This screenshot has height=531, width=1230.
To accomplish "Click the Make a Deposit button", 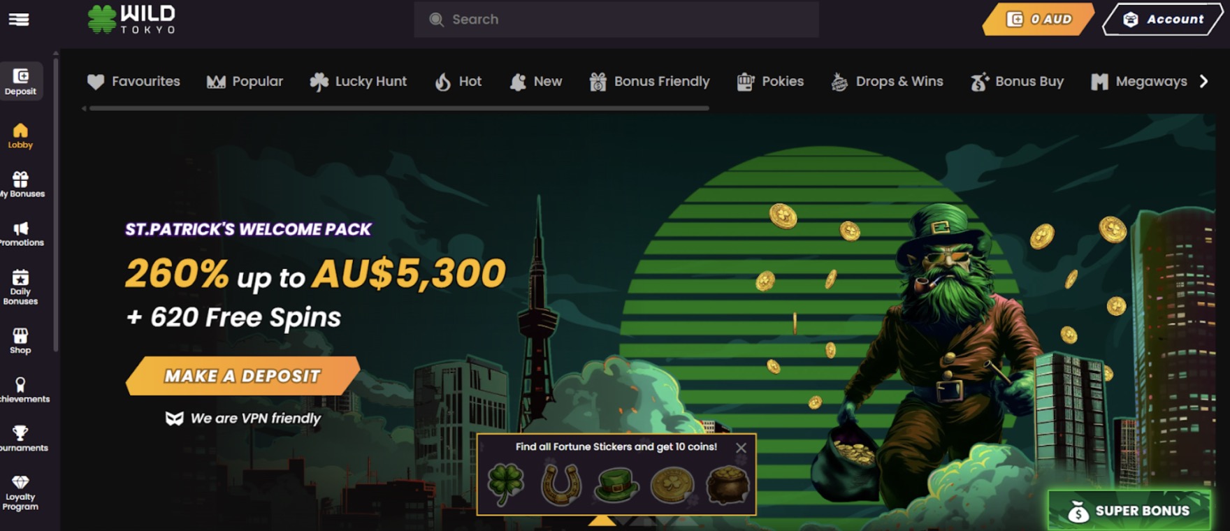I will tap(243, 376).
